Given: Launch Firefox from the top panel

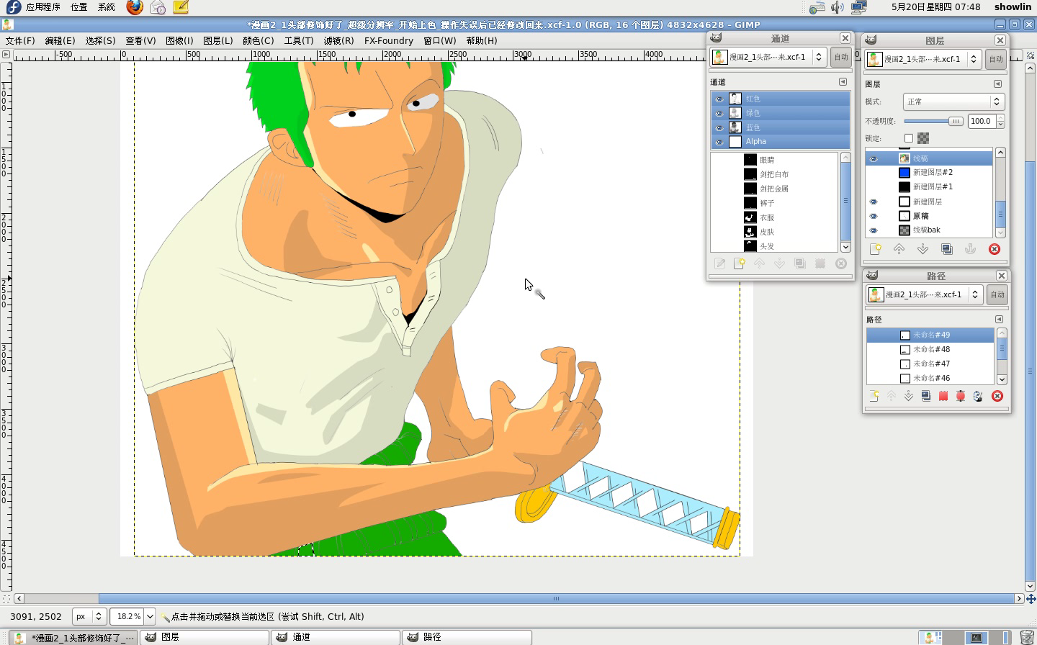Looking at the screenshot, I should (x=135, y=7).
